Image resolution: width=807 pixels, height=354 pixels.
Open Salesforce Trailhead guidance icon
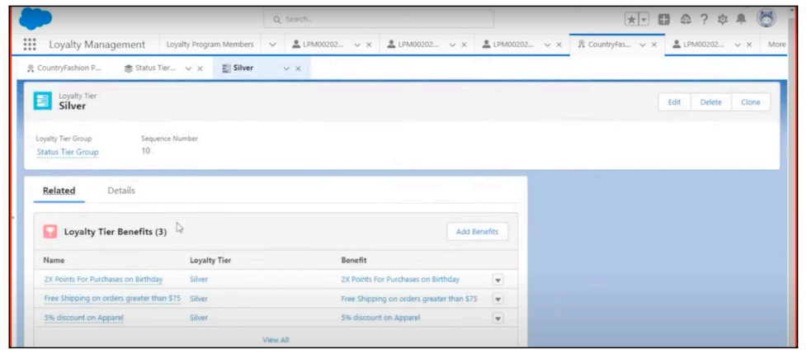point(683,19)
